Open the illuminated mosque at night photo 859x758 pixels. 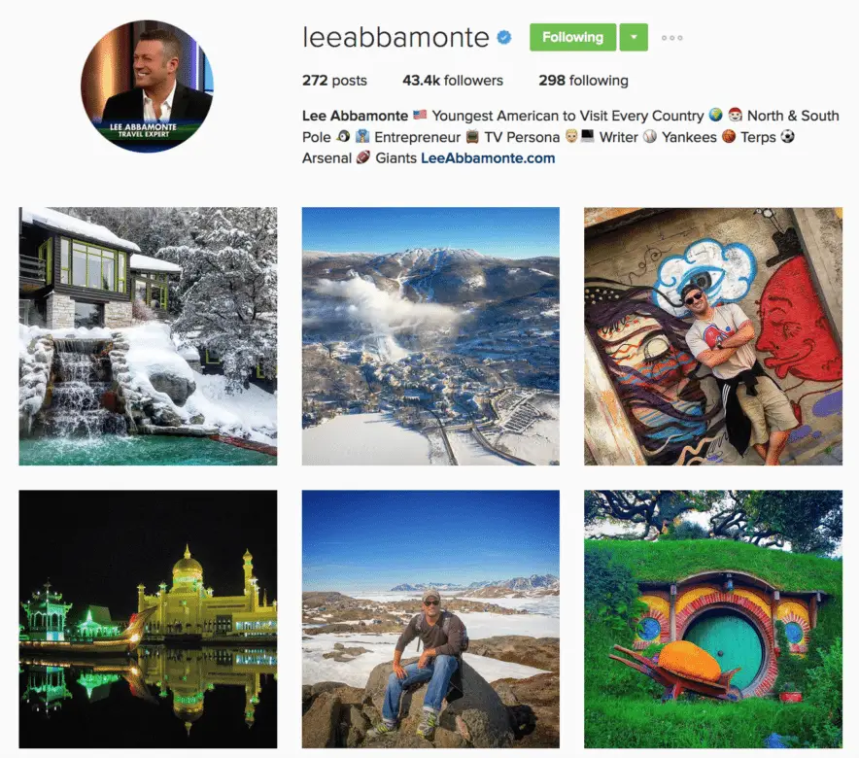148,619
